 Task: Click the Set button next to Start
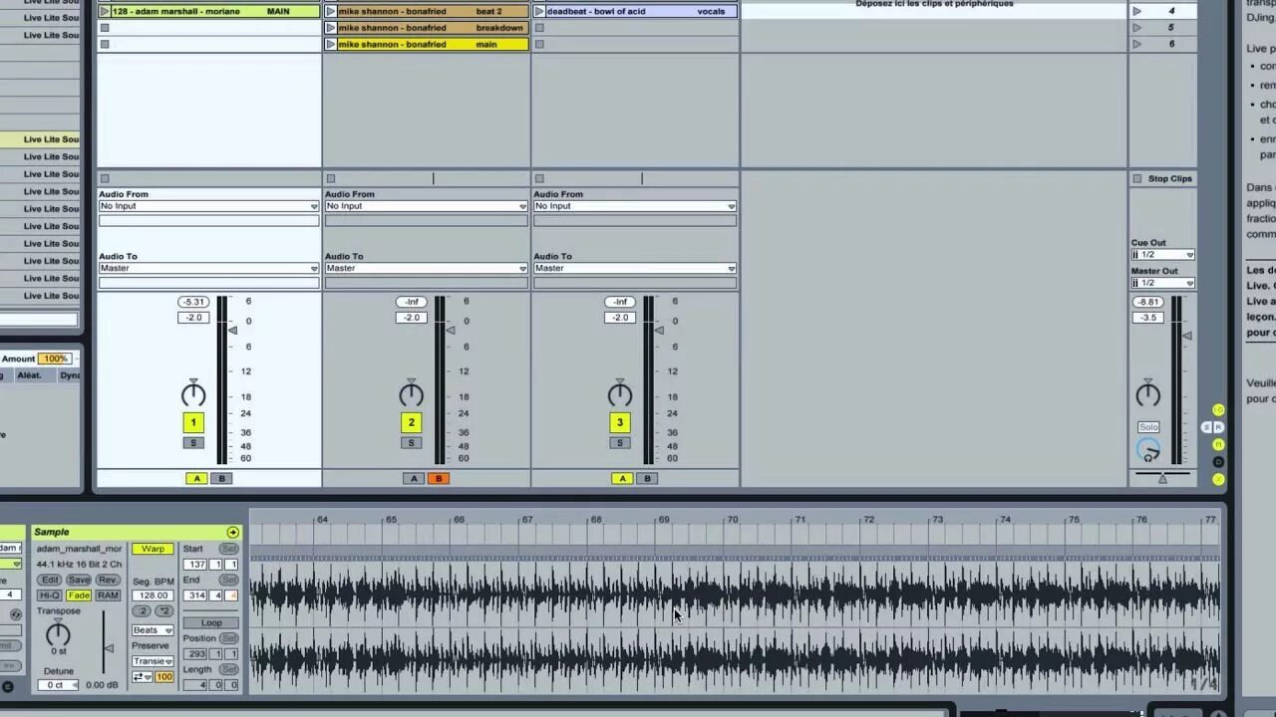229,549
